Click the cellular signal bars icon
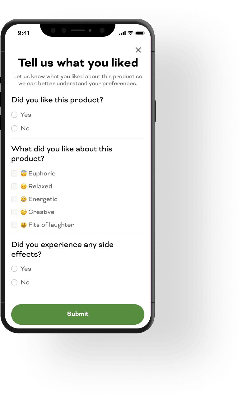 (x=122, y=33)
